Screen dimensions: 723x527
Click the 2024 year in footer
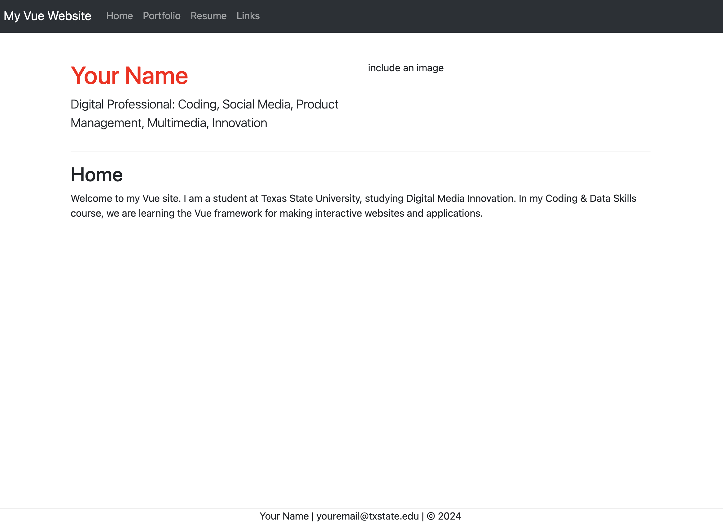tap(449, 516)
